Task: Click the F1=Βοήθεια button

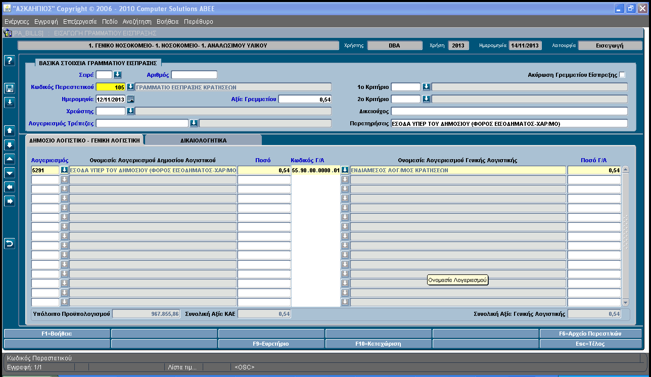Action: coord(57,334)
